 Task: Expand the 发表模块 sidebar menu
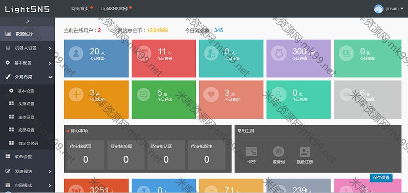pyautogui.click(x=27, y=171)
